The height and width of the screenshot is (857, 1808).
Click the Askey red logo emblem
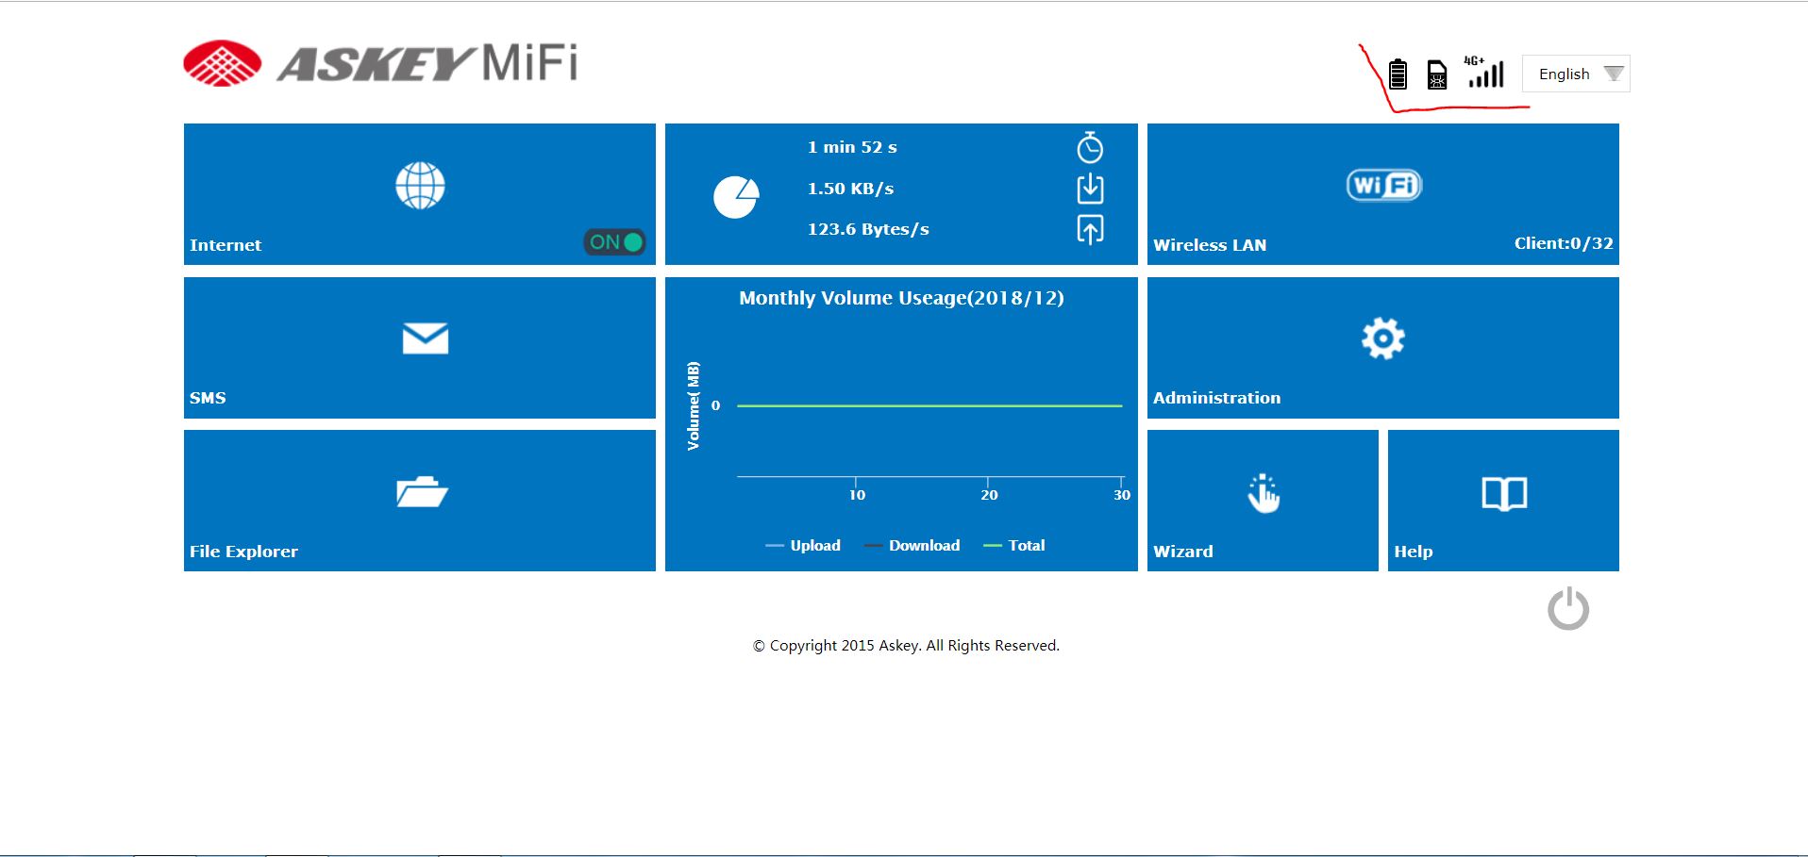(222, 63)
